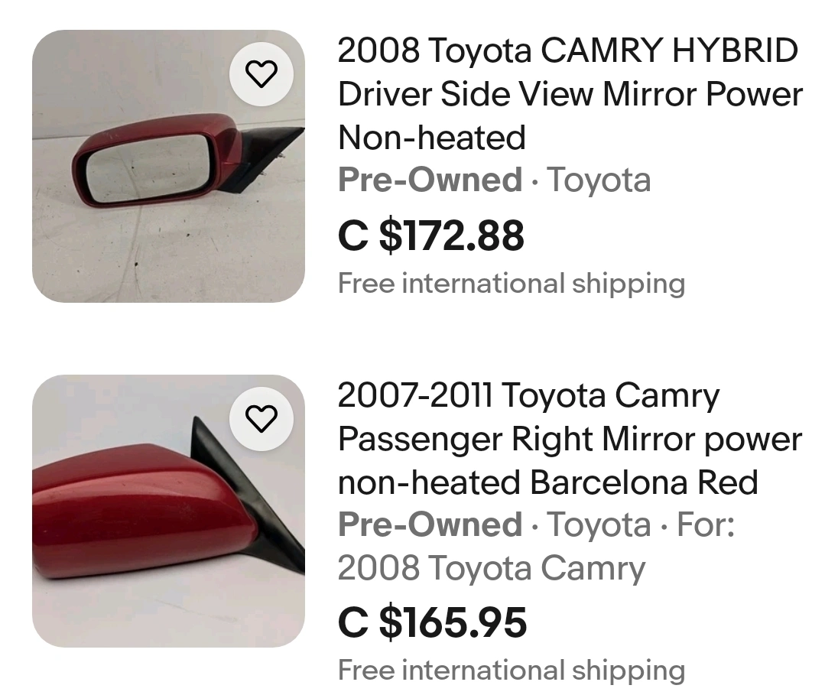Screen dimensions: 825x695
Task: Click the "Non-heated" line of the first title
Action: pos(432,138)
